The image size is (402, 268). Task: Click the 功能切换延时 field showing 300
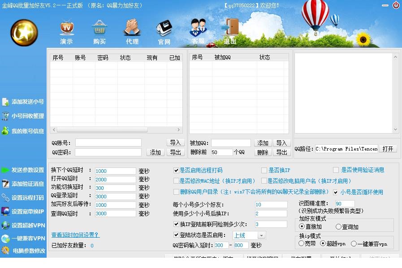tap(115, 188)
